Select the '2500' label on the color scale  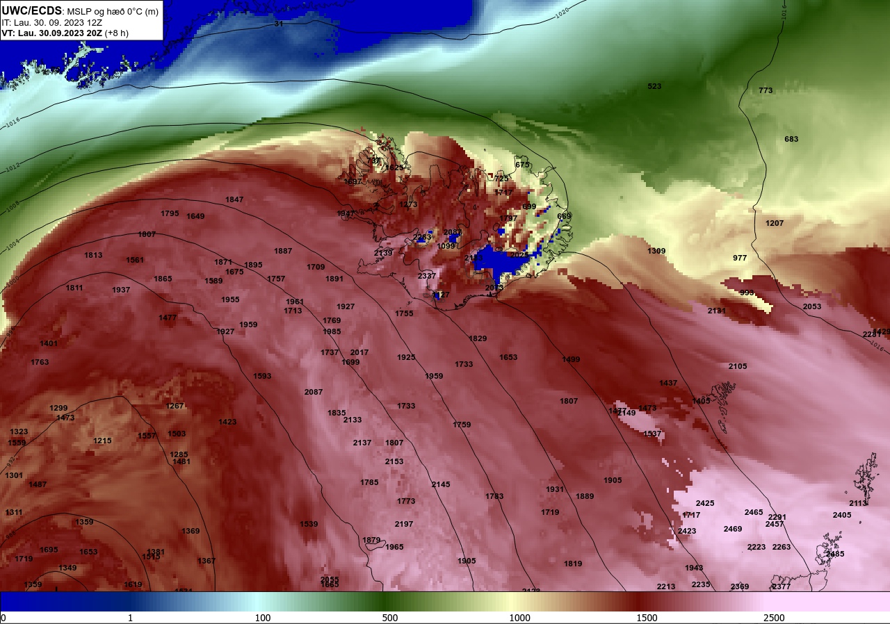(x=774, y=618)
